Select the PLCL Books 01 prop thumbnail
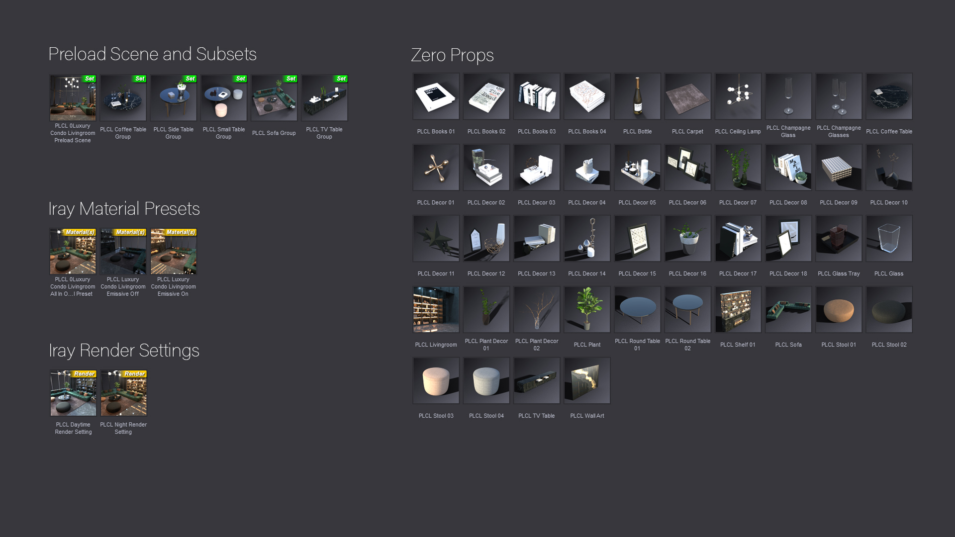The height and width of the screenshot is (537, 955). pyautogui.click(x=436, y=96)
